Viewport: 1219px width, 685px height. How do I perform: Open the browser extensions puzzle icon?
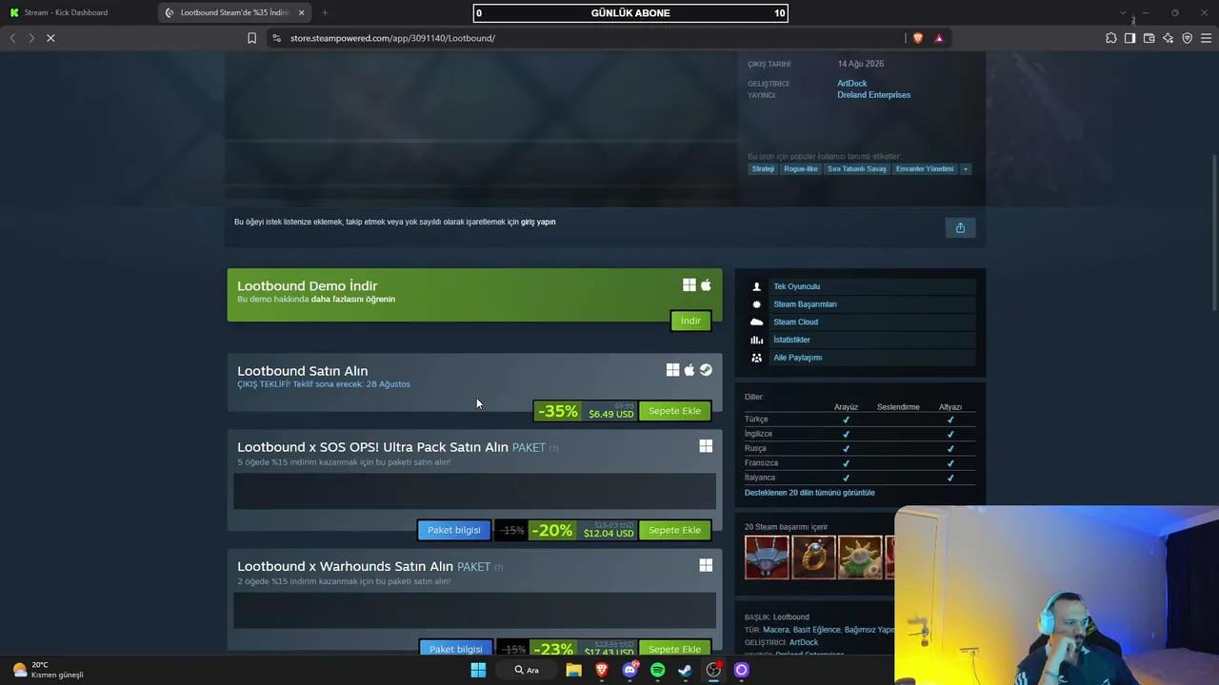click(1111, 38)
